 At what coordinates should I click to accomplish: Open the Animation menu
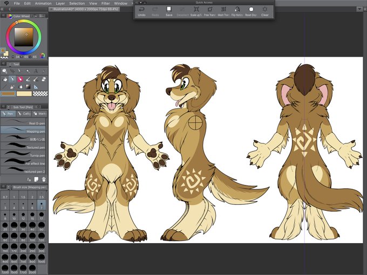(43, 3)
